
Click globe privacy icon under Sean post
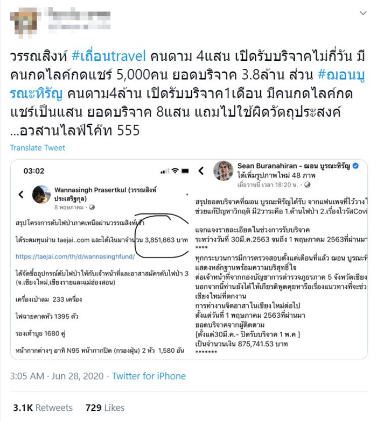click(308, 185)
